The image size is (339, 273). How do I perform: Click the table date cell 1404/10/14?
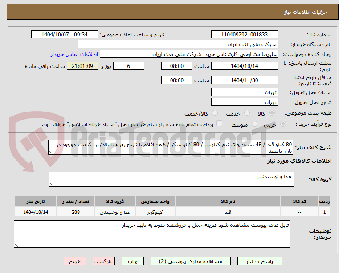coord(36,212)
